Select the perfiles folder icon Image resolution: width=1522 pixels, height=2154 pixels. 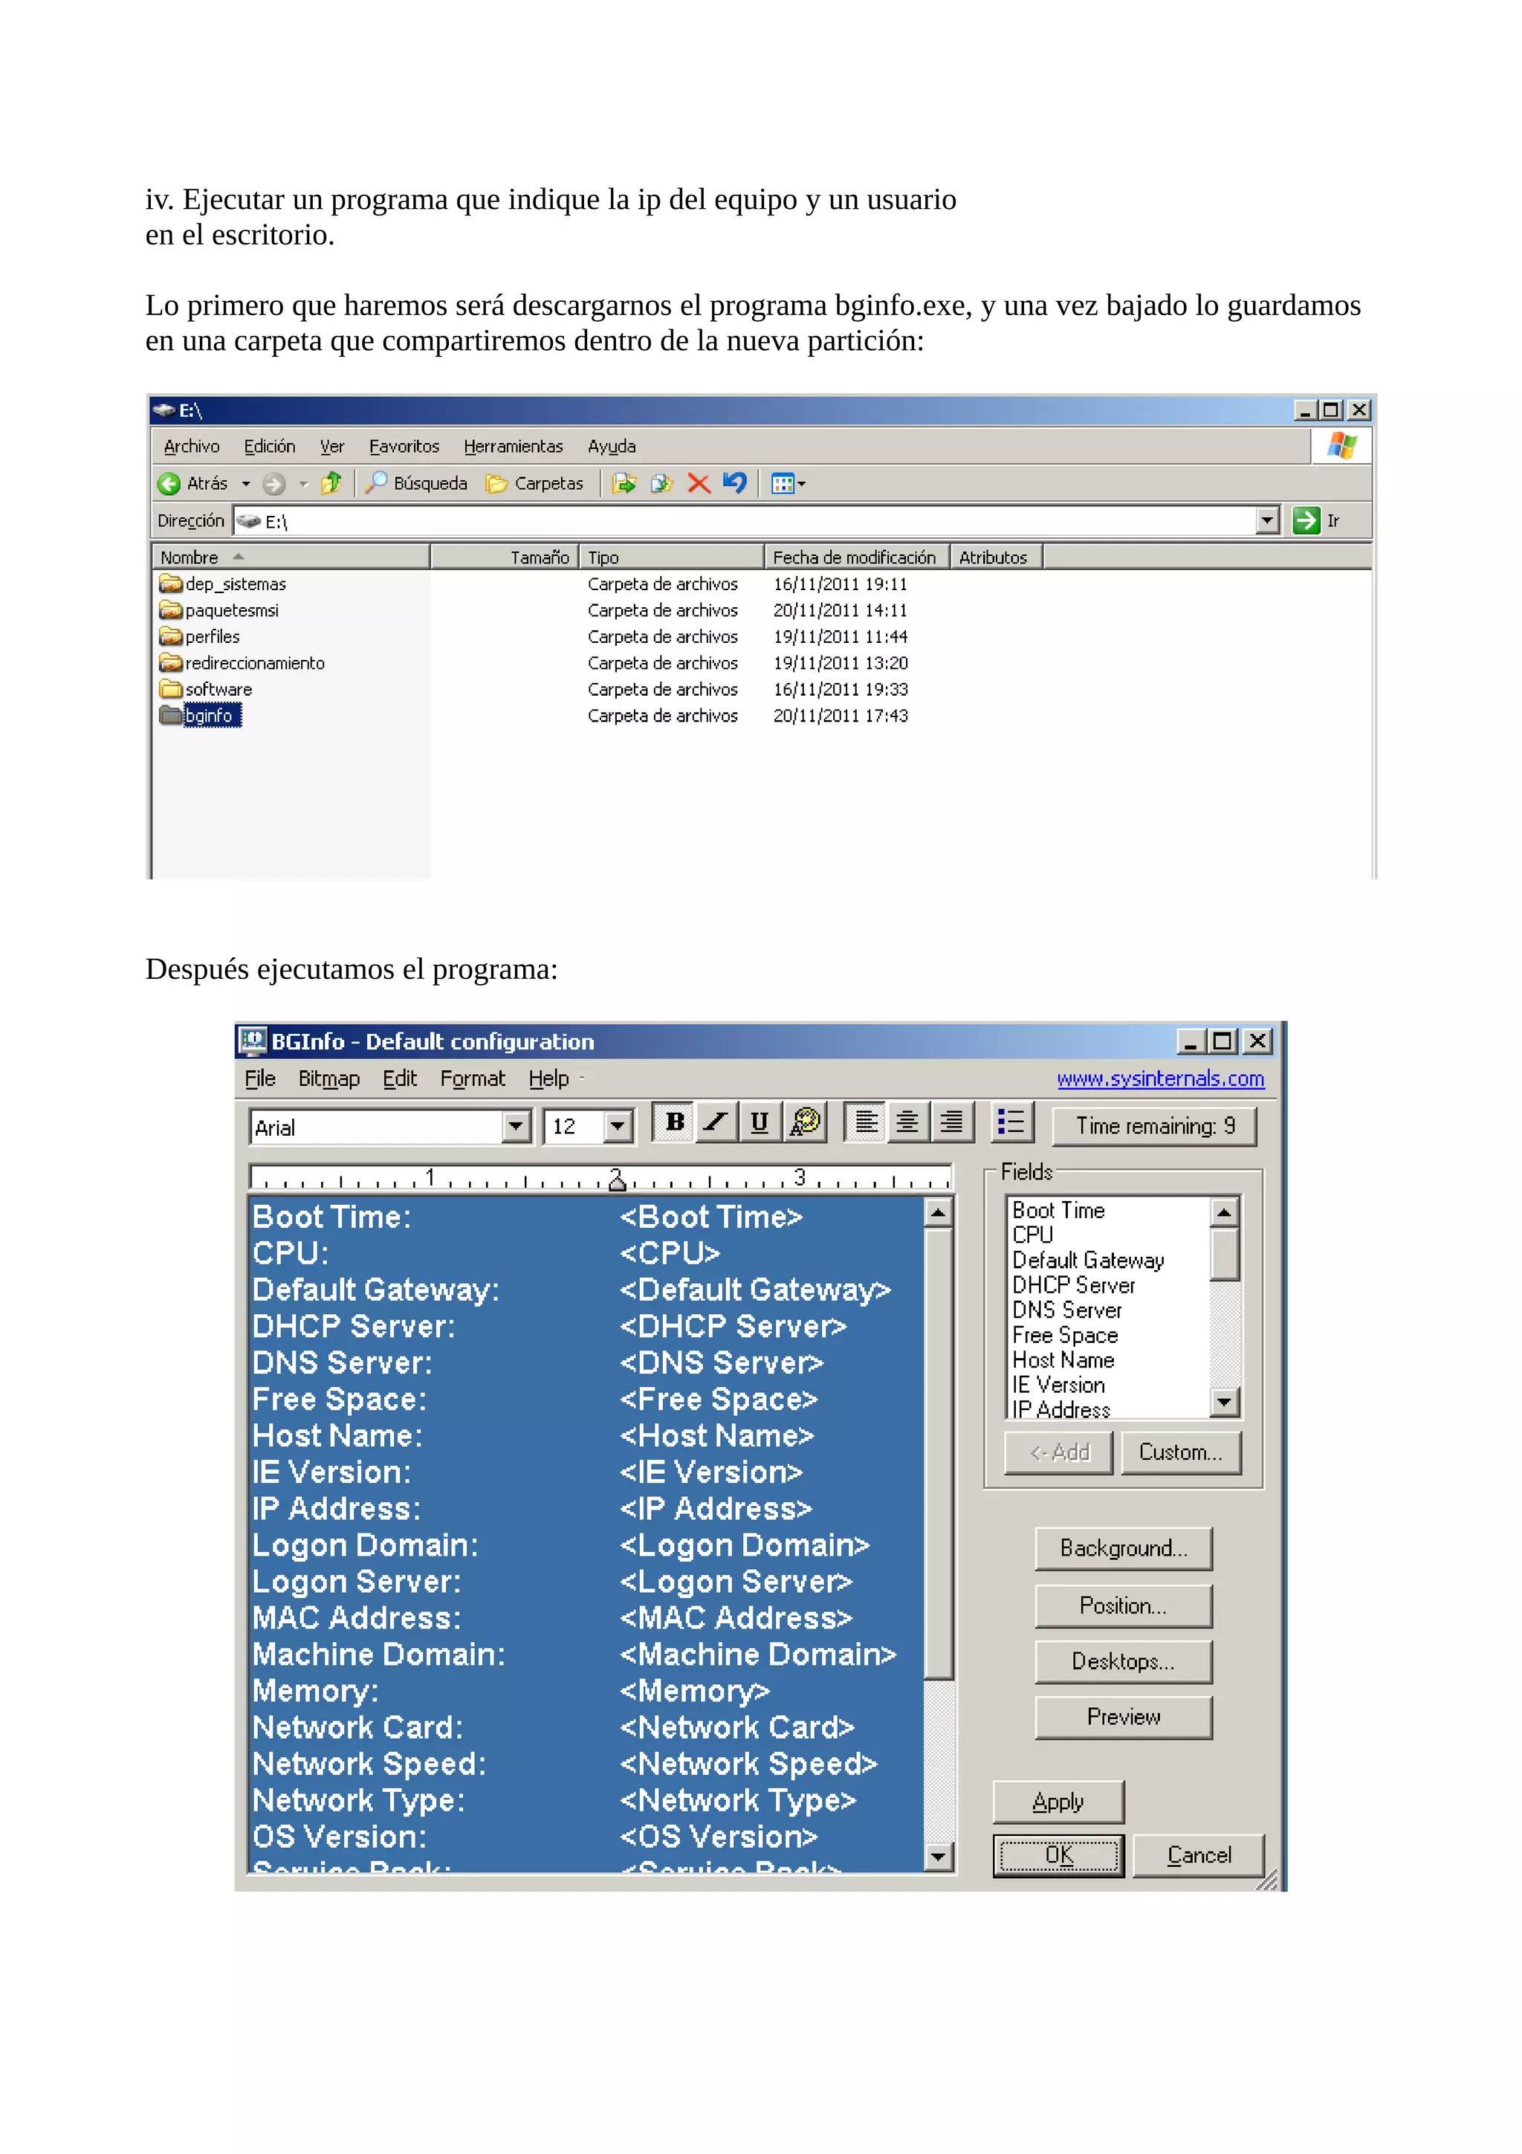(171, 636)
